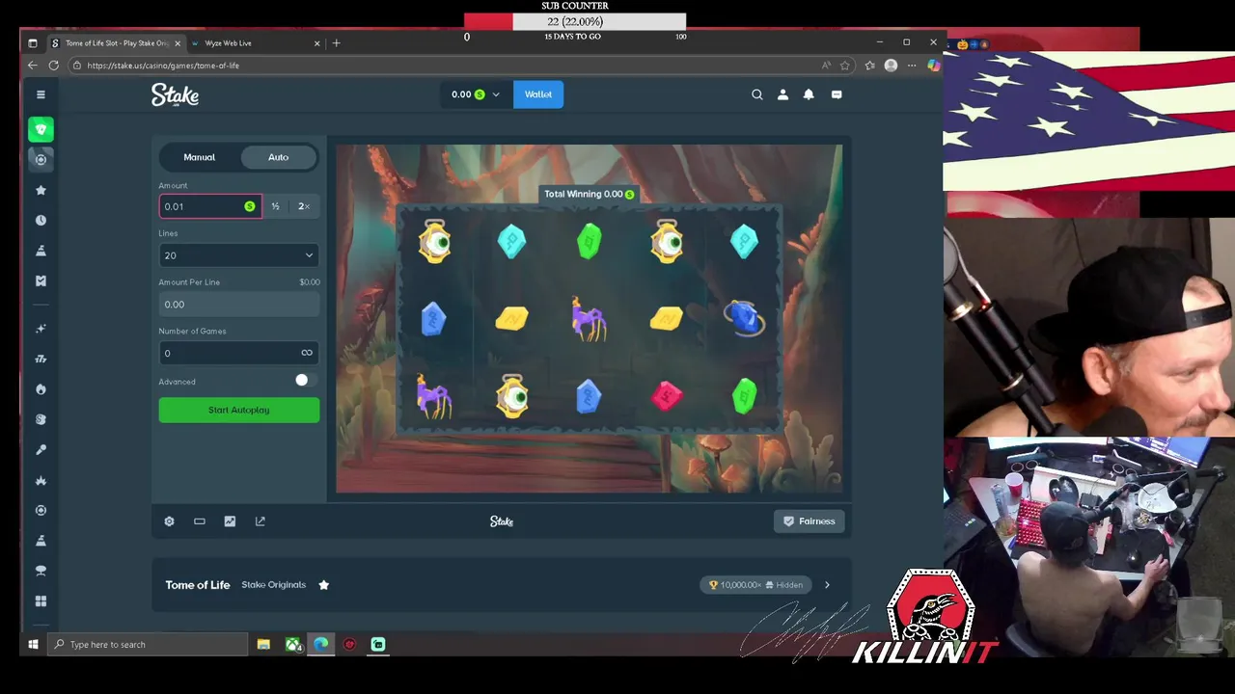
Task: Open Copilot icon in Edge toolbar
Action: click(x=933, y=66)
